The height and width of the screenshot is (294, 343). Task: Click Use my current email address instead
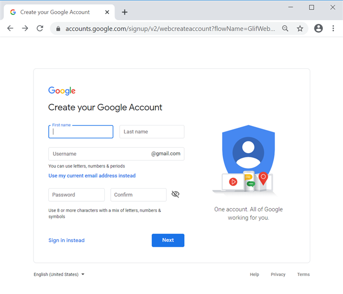(92, 176)
